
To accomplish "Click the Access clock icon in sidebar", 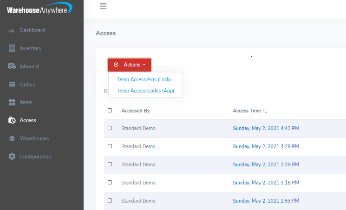I will click(x=12, y=120).
